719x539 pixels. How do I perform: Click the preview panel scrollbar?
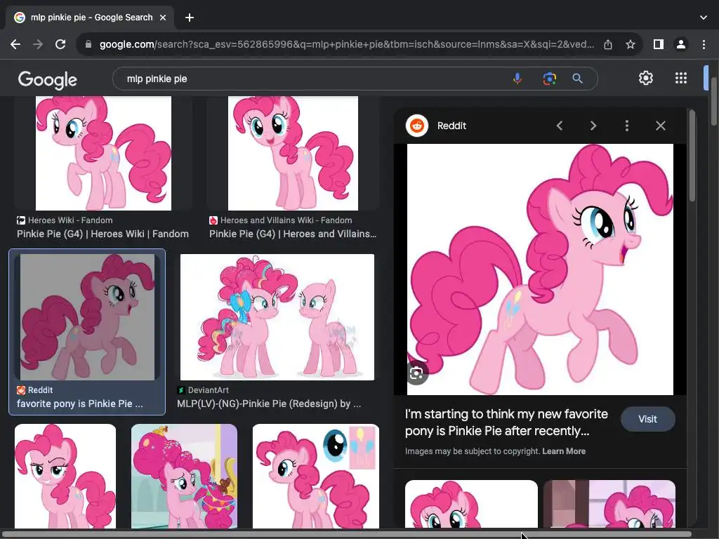[x=692, y=156]
